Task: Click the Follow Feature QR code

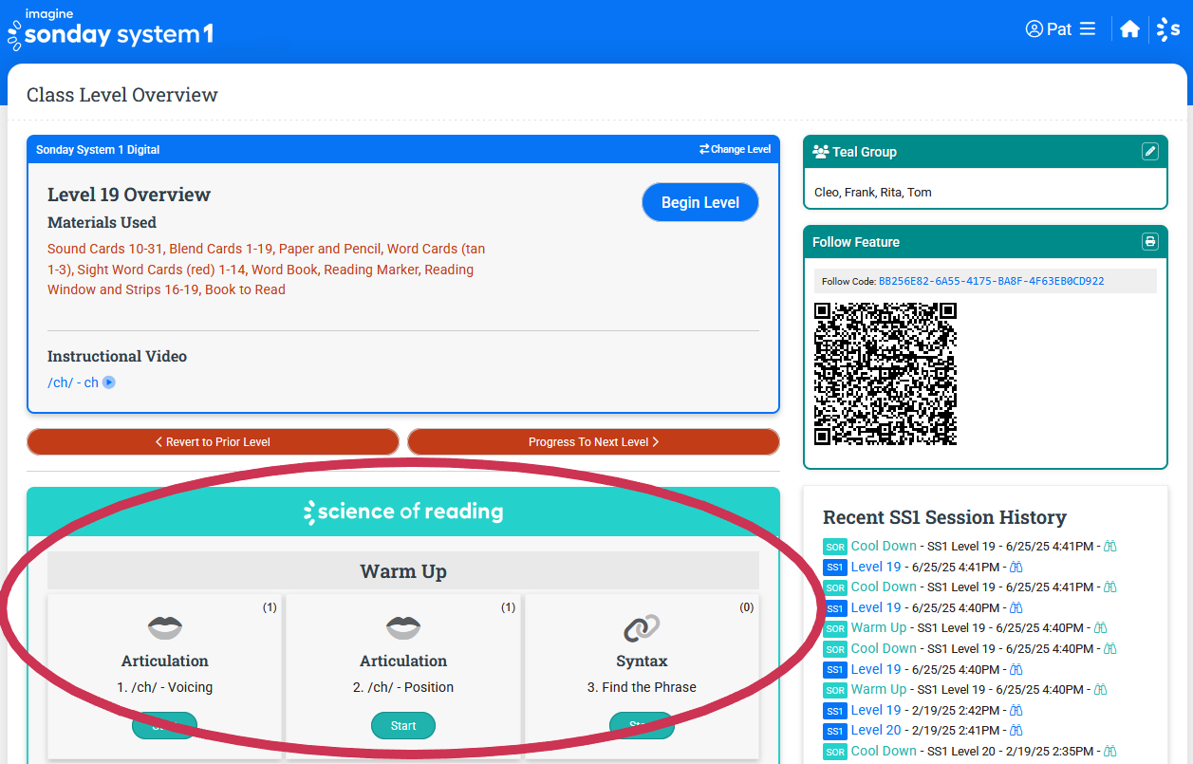Action: pyautogui.click(x=885, y=374)
